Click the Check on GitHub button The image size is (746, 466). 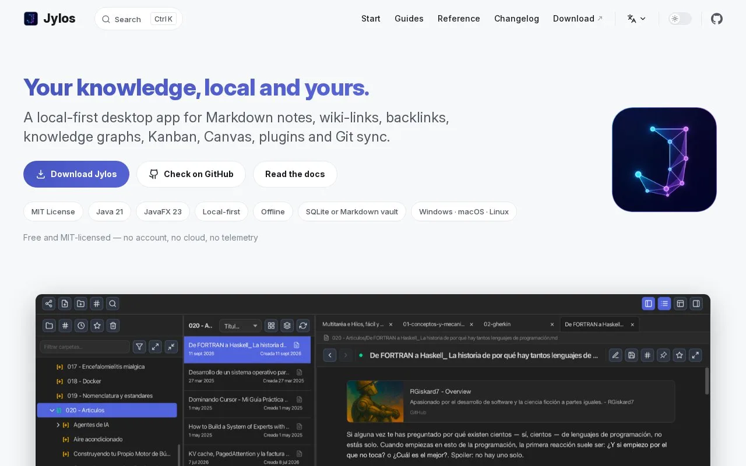point(191,174)
